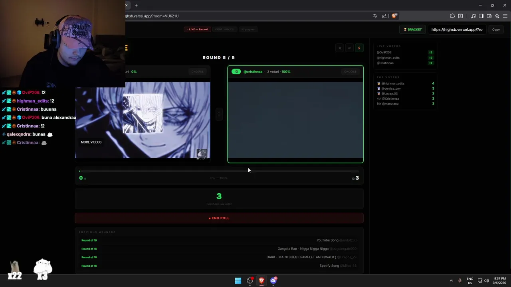
Task: Click the CODE: VUK21U badge
Action: [225, 29]
